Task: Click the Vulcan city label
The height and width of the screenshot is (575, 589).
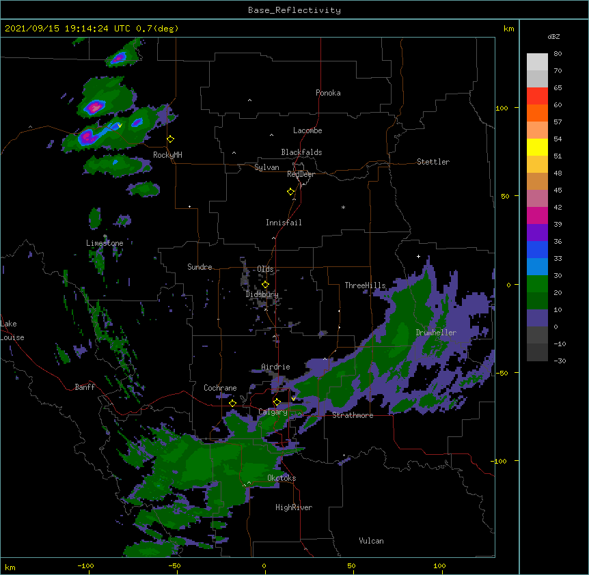Action: (371, 541)
